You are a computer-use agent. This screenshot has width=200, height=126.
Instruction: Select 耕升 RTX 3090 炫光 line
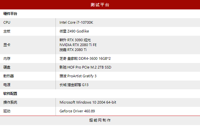[75, 40]
